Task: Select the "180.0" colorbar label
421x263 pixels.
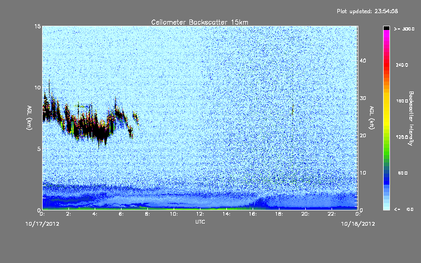Action: point(402,101)
